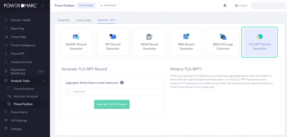Image resolution: width=287 pixels, height=137 pixels.
Task: Click the DMARC Record Generator card icon
Action: point(76,36)
